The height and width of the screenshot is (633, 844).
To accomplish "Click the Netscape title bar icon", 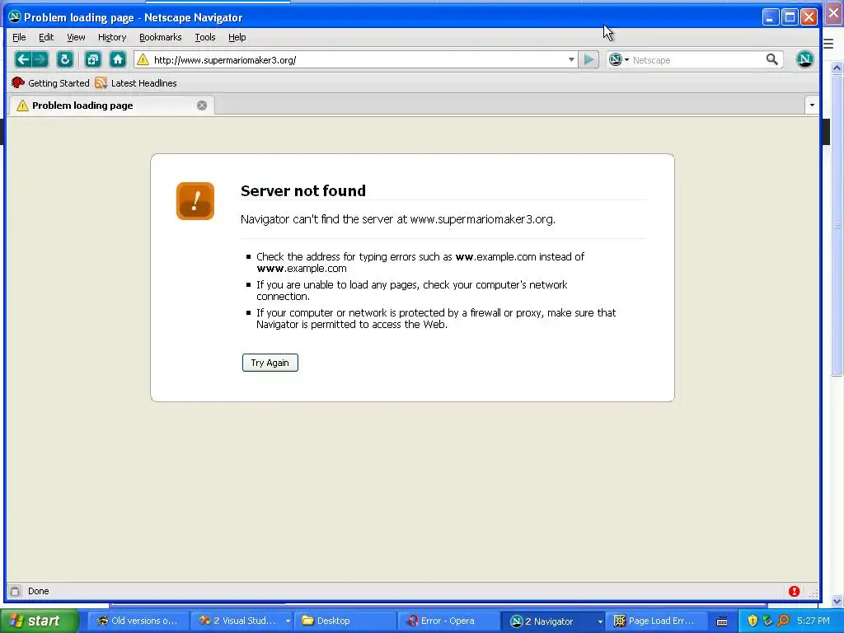I will (15, 16).
